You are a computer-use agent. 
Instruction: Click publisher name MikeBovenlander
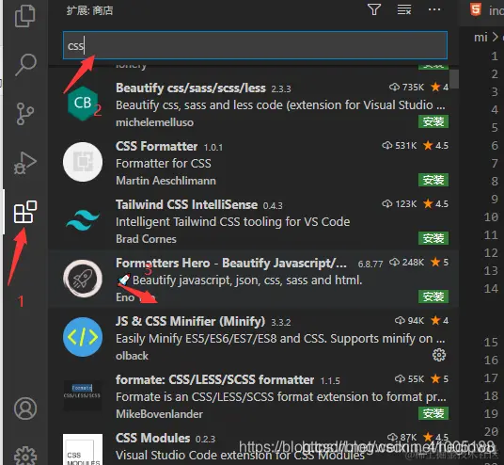coord(159,414)
